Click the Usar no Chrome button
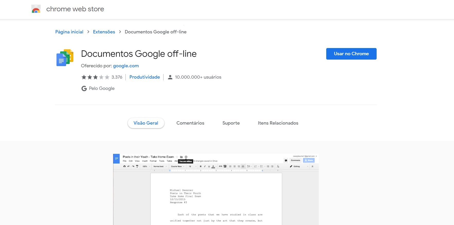 (351, 54)
